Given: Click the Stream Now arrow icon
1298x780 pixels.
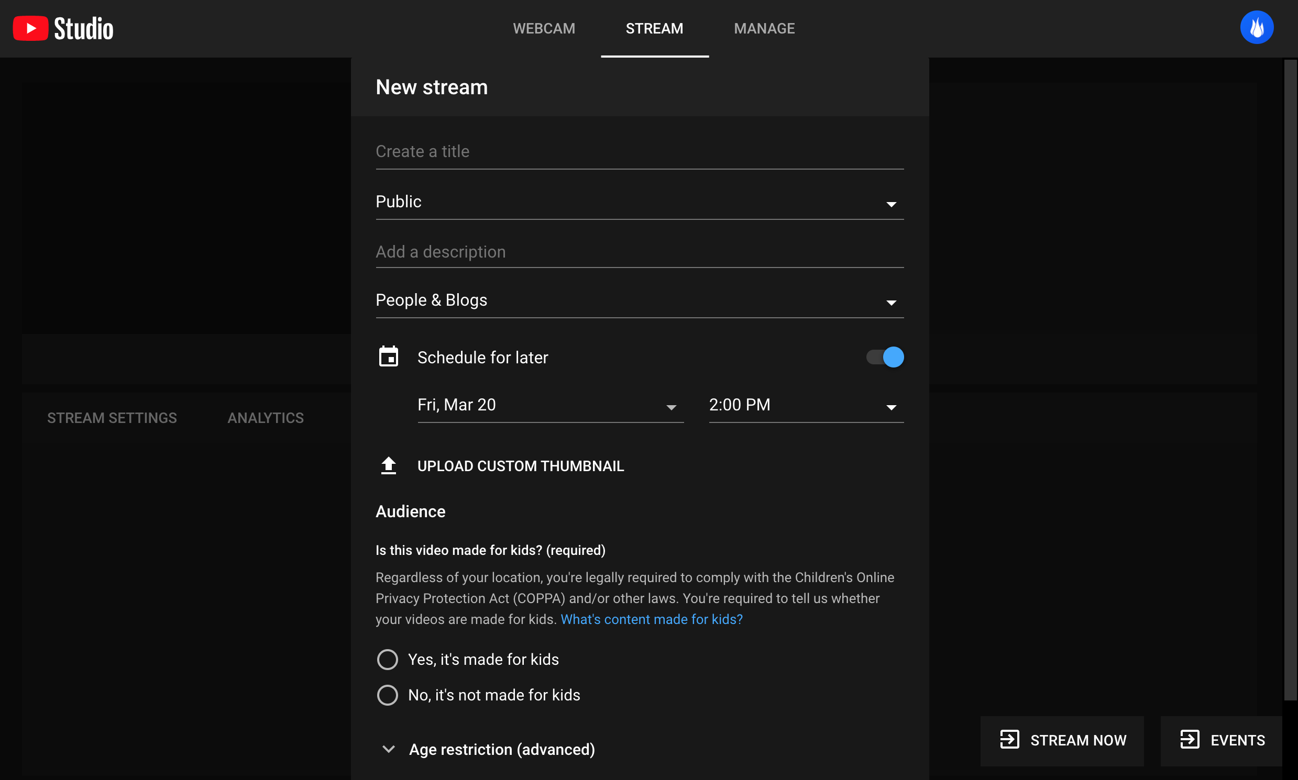Looking at the screenshot, I should click(x=1009, y=740).
